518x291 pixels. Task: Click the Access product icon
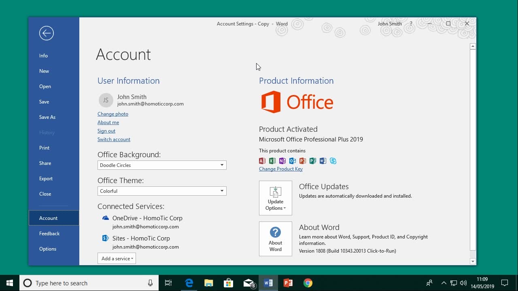pos(262,161)
